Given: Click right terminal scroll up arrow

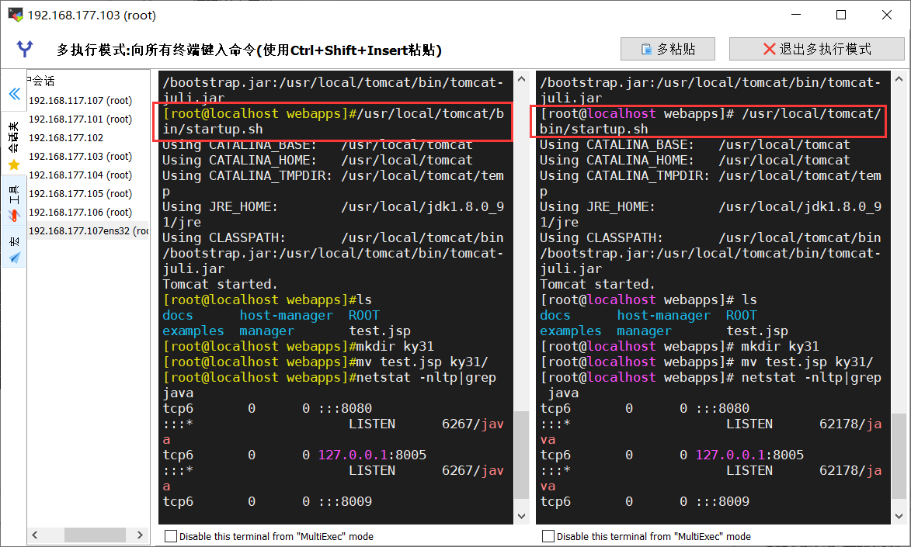Looking at the screenshot, I should [x=899, y=79].
